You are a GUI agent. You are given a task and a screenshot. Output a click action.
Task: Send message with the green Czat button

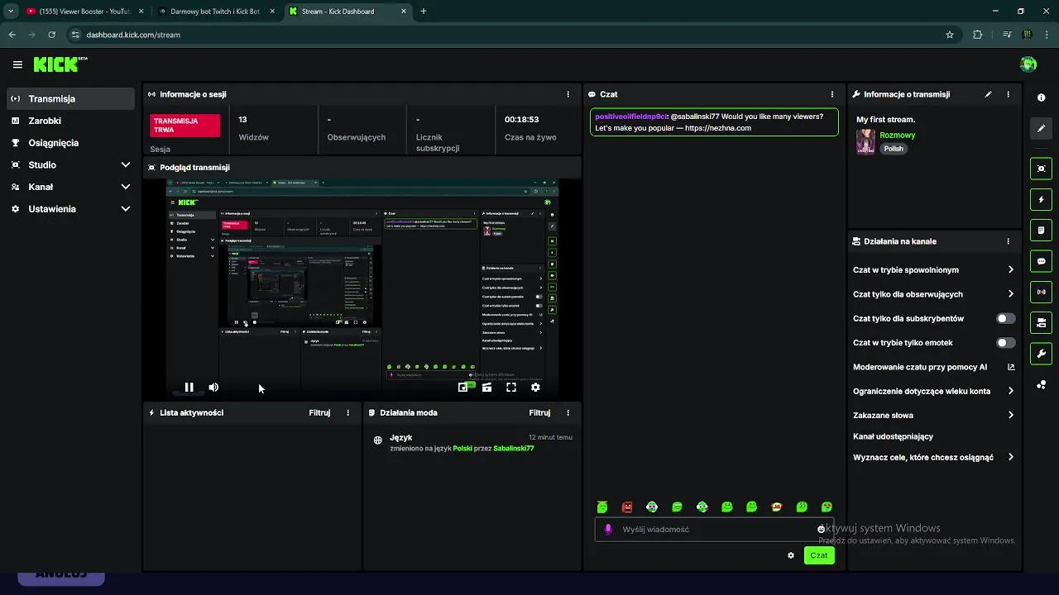pos(818,555)
